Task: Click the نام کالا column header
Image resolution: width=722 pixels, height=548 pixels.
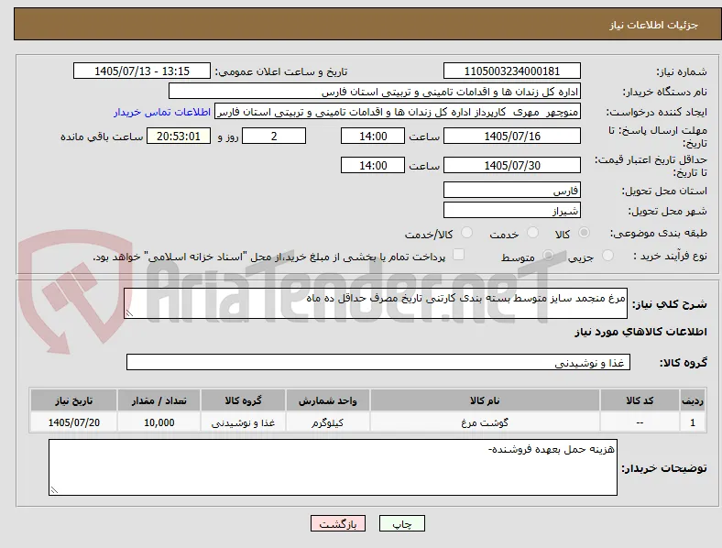Action: pos(485,400)
